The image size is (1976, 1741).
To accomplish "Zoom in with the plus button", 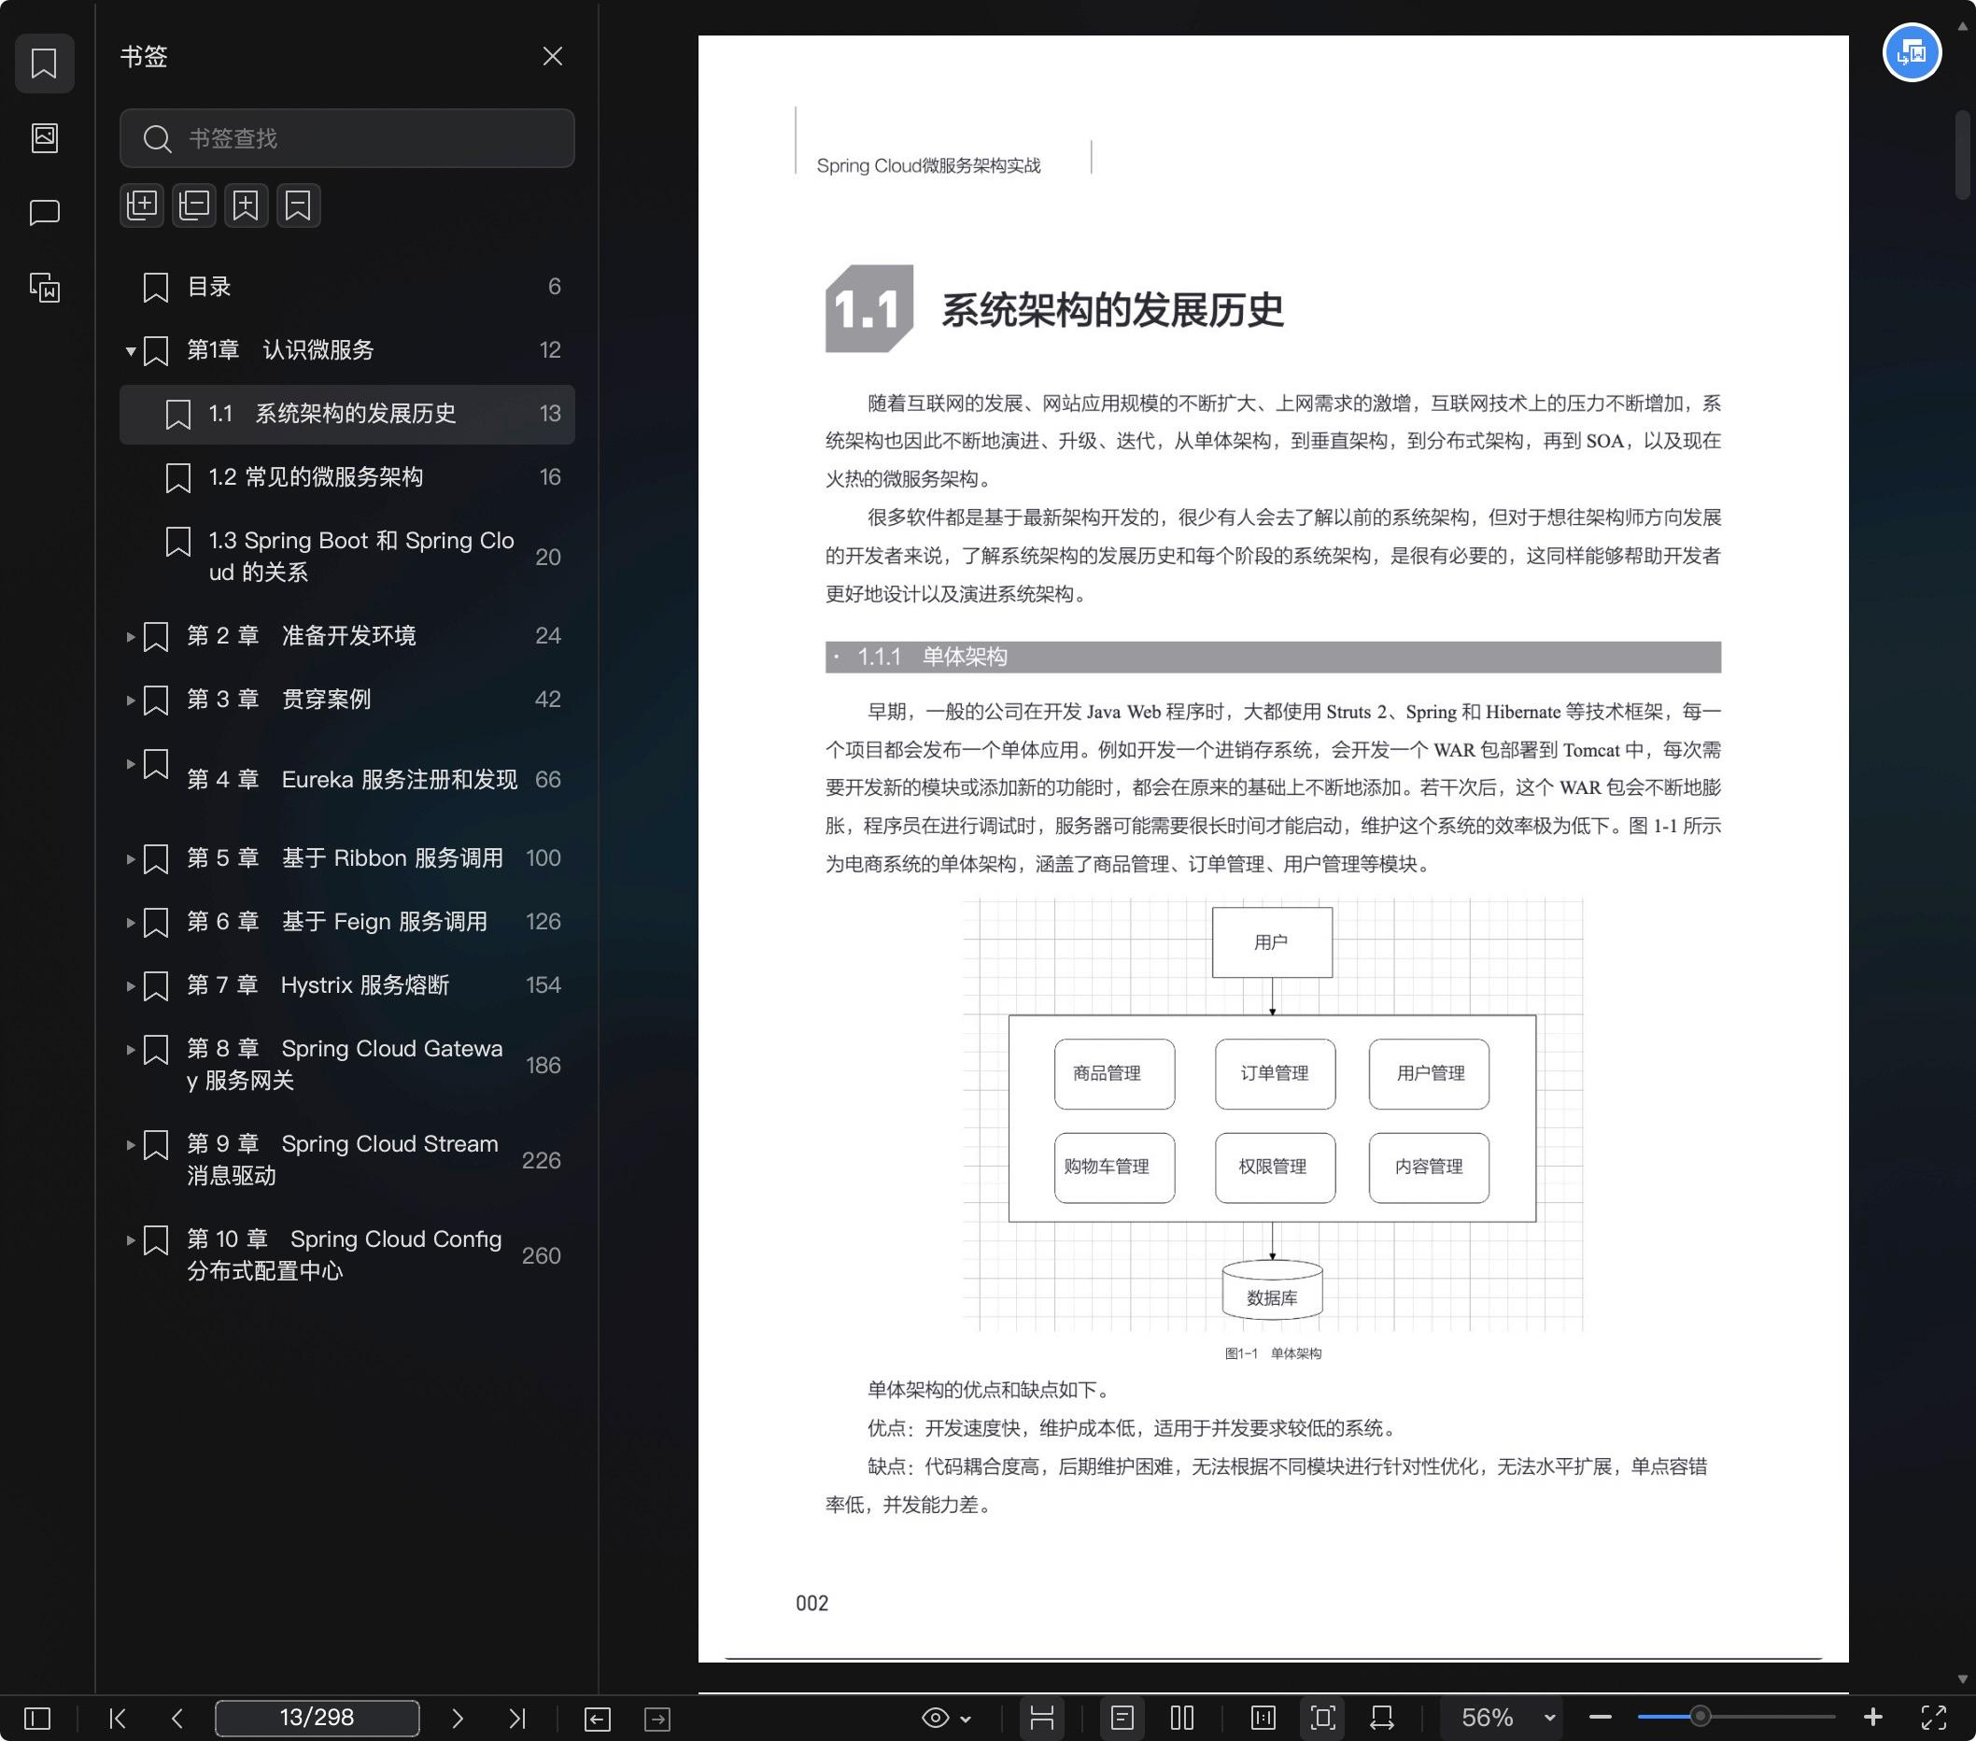I will pos(1872,1717).
